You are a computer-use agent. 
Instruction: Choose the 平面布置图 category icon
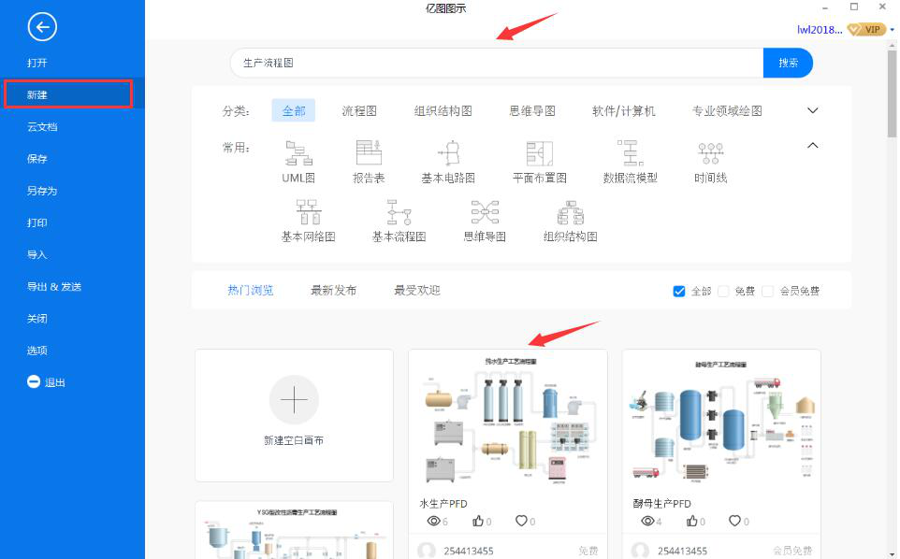point(540,153)
